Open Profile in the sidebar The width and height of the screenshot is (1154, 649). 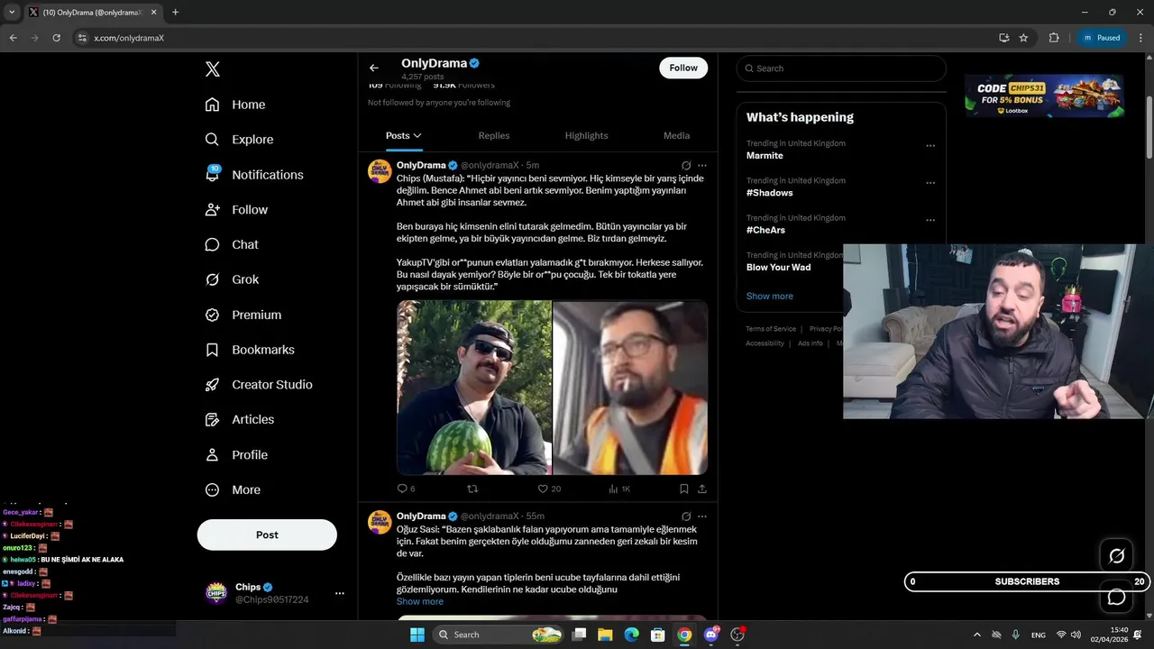[x=236, y=455]
